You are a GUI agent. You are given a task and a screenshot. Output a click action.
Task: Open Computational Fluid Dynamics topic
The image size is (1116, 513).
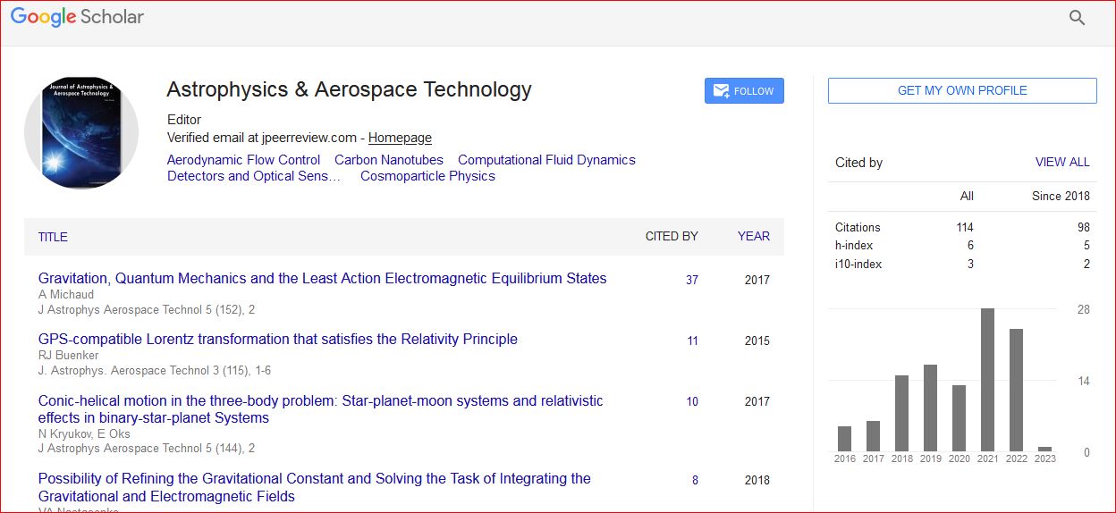pyautogui.click(x=546, y=160)
